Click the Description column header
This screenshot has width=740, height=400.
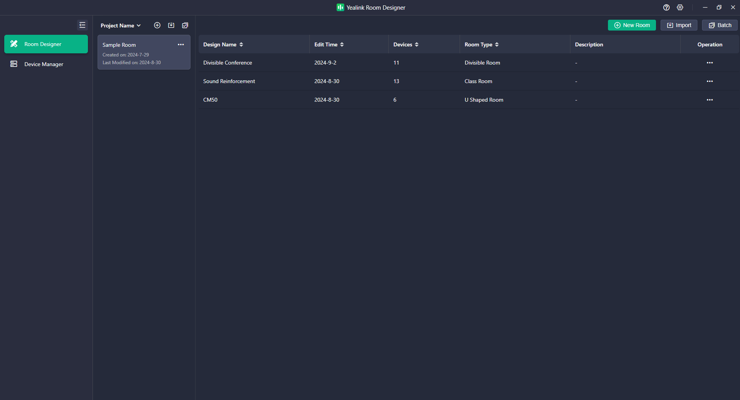point(589,44)
